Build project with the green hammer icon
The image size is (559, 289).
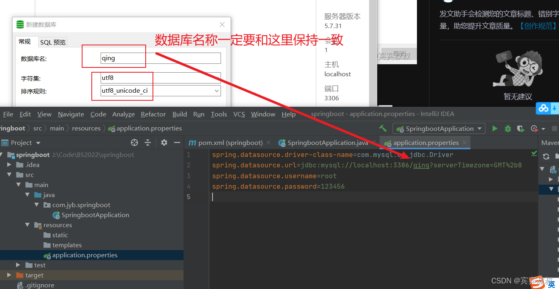pos(383,128)
